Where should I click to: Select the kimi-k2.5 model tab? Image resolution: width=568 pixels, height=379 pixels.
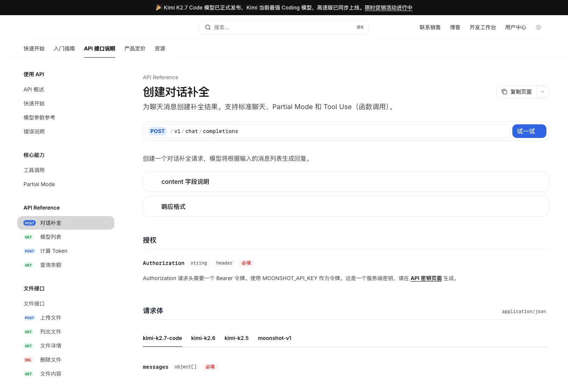(237, 338)
